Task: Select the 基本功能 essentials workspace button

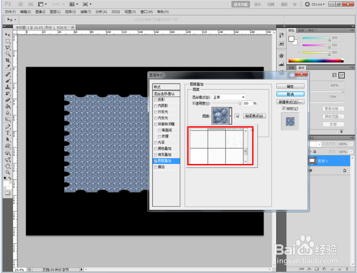Action: [x=241, y=4]
